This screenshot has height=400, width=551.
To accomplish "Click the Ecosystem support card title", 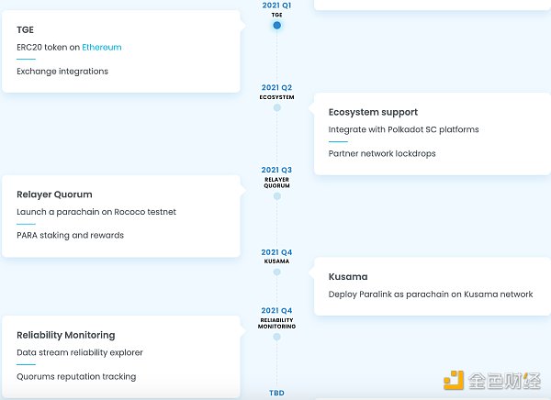I will (x=373, y=112).
